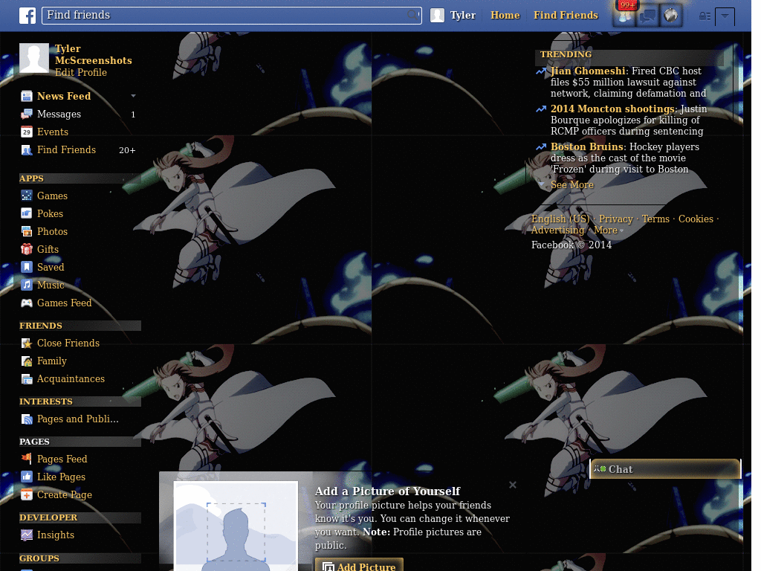Click the Music note icon

click(x=27, y=285)
